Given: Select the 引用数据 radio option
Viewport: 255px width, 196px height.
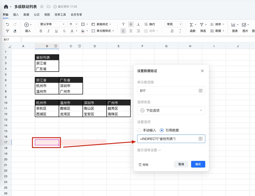Looking at the screenshot, I should pyautogui.click(x=162, y=130).
